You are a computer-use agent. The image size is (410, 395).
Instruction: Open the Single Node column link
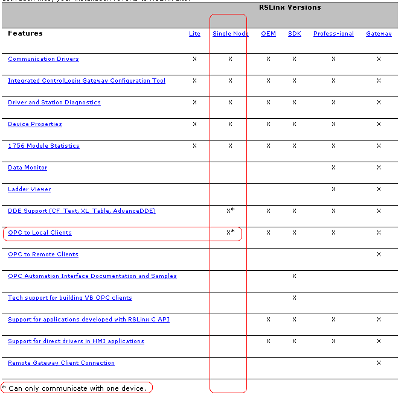231,34
